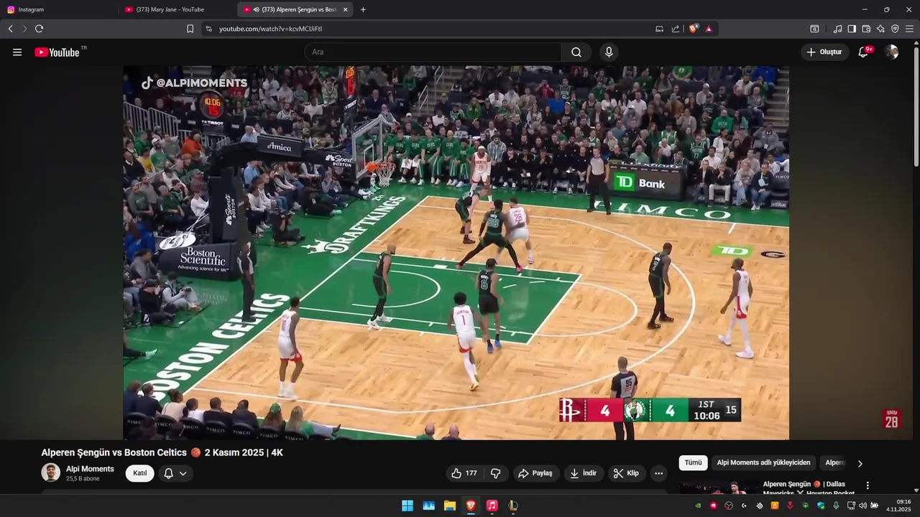Open Apple Music from taskbar
Screen dimensions: 920x517
click(492, 506)
